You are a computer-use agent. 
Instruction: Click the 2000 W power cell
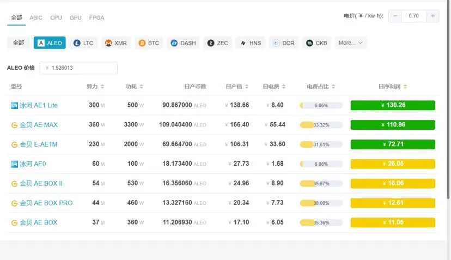[134, 144]
